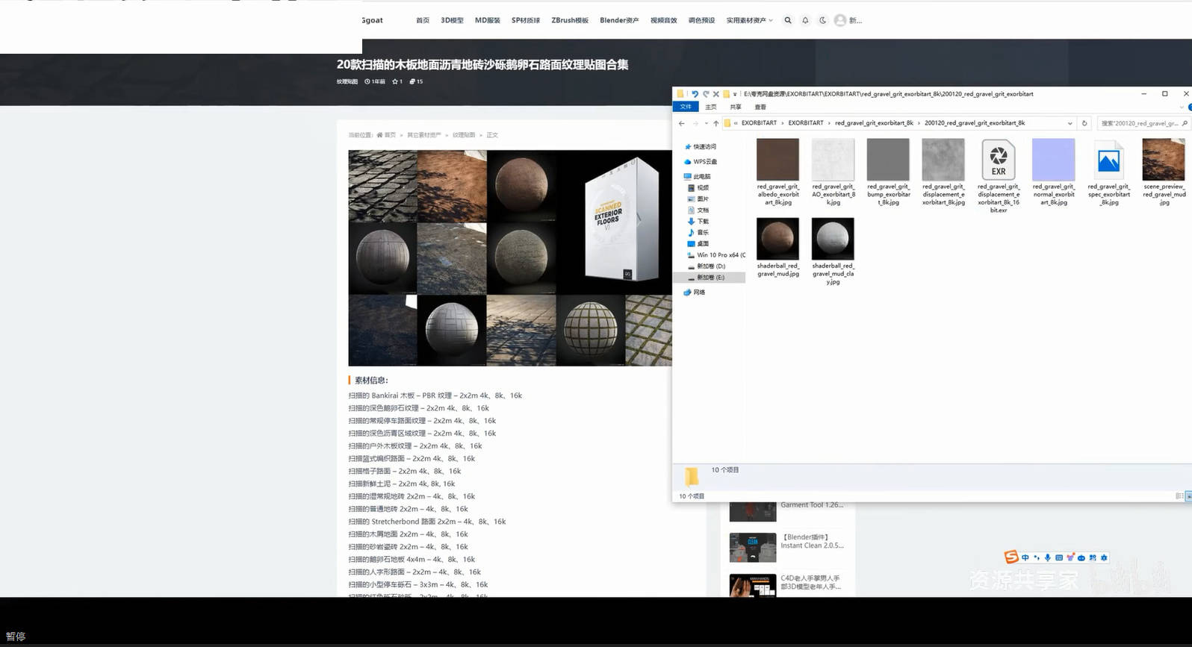The image size is (1192, 647).
Task: Click the undo icon in Explorer title bar
Action: (695, 94)
